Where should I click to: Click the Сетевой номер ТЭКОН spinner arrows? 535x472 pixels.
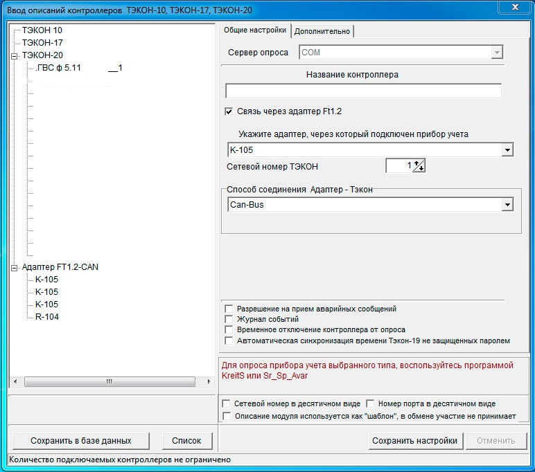click(x=419, y=166)
